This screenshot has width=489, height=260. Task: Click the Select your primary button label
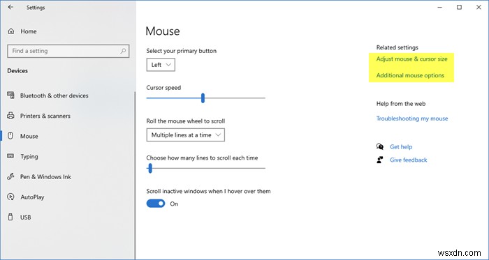(x=181, y=51)
